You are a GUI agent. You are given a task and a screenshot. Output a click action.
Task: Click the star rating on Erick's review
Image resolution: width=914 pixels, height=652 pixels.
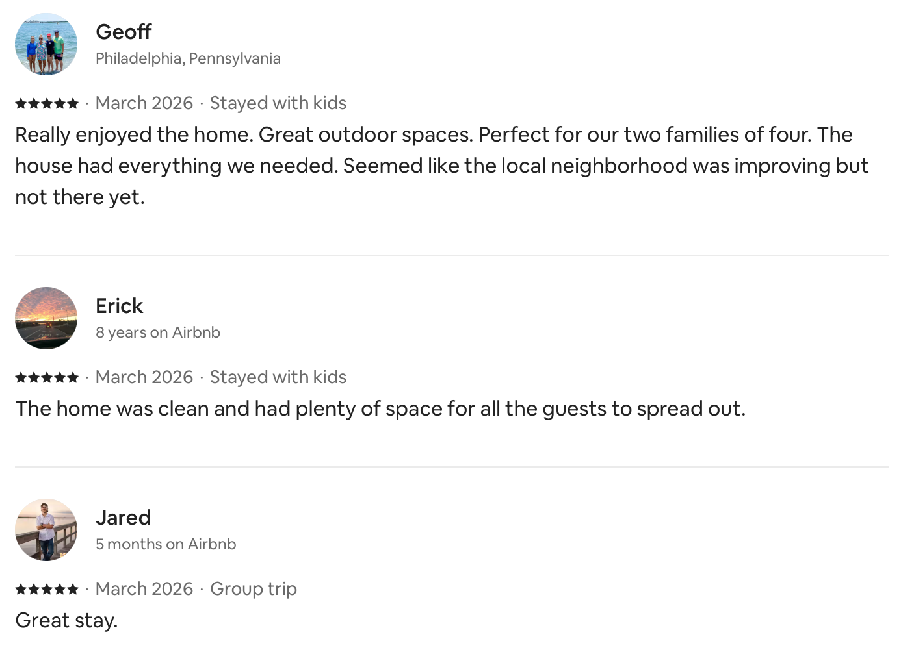click(47, 377)
